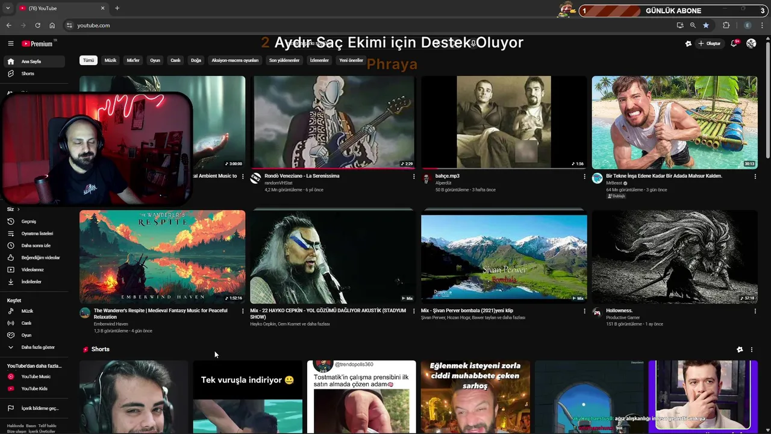Open the account avatar menu
Screen dimensions: 771x434
tap(751, 43)
